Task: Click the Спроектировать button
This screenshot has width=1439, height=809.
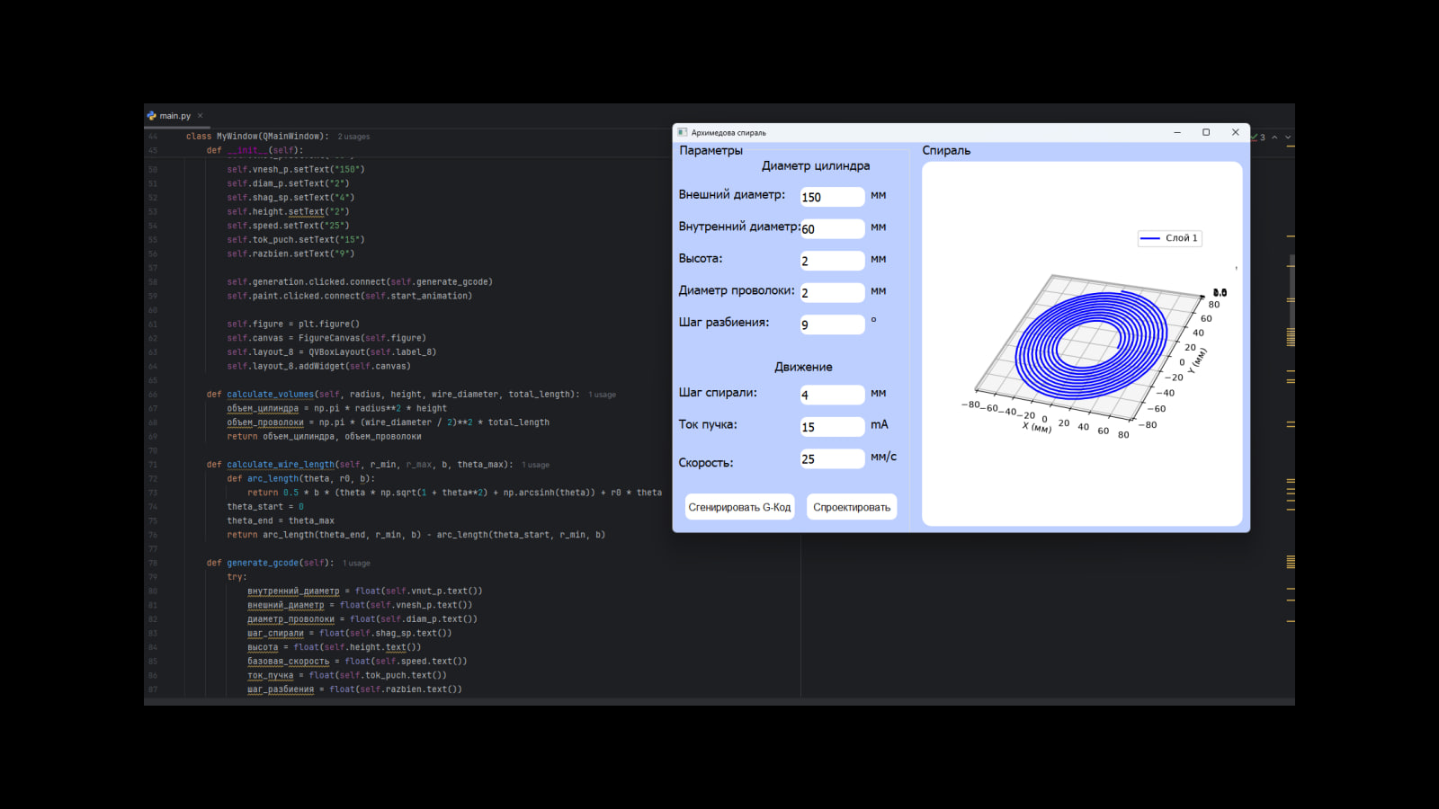Action: click(x=852, y=507)
